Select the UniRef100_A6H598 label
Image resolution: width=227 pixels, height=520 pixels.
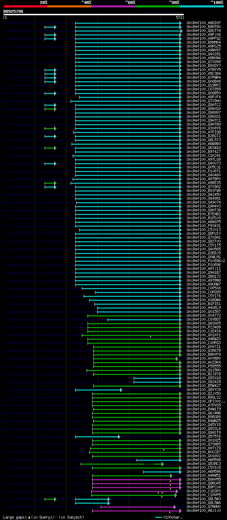(x=204, y=460)
